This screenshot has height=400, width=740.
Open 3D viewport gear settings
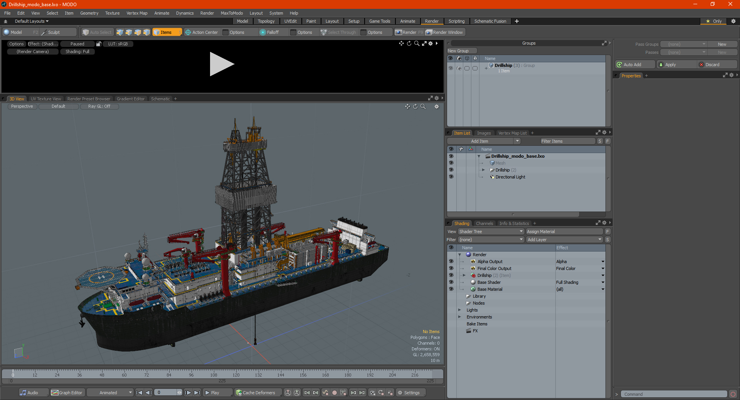(x=437, y=107)
